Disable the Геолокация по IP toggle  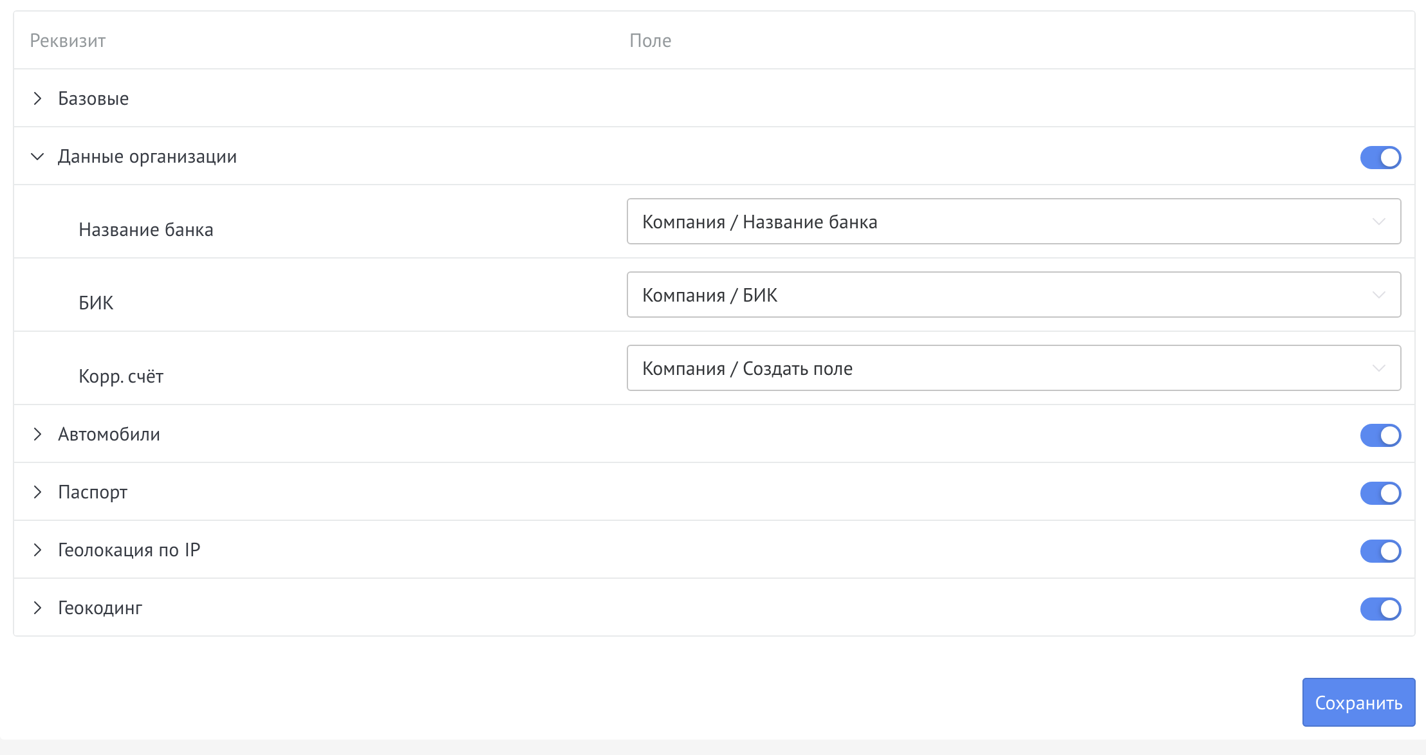click(1380, 551)
